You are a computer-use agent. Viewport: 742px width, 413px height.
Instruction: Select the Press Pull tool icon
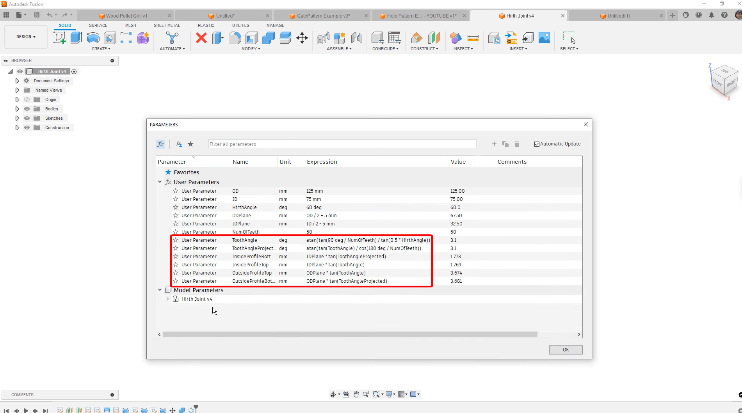click(218, 38)
